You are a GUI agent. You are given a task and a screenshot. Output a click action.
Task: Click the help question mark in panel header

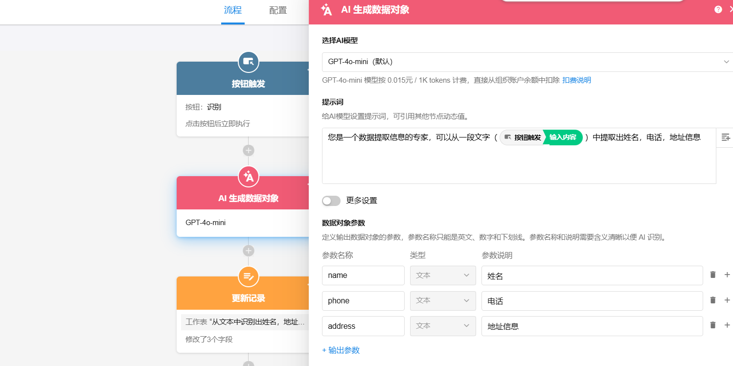(x=718, y=9)
